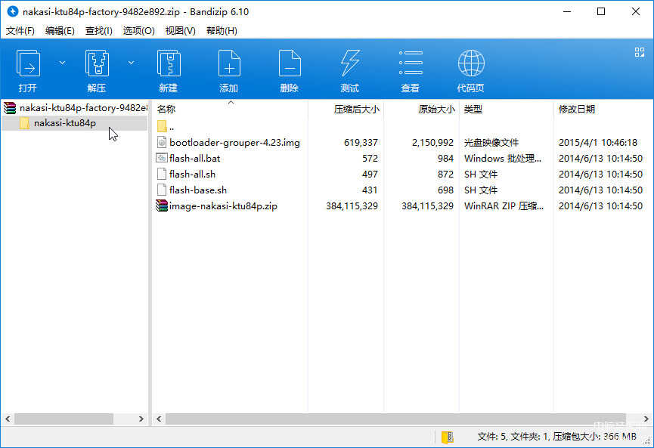Close the Bandizip window
Screen dimensions: 654x448
[x=636, y=11]
